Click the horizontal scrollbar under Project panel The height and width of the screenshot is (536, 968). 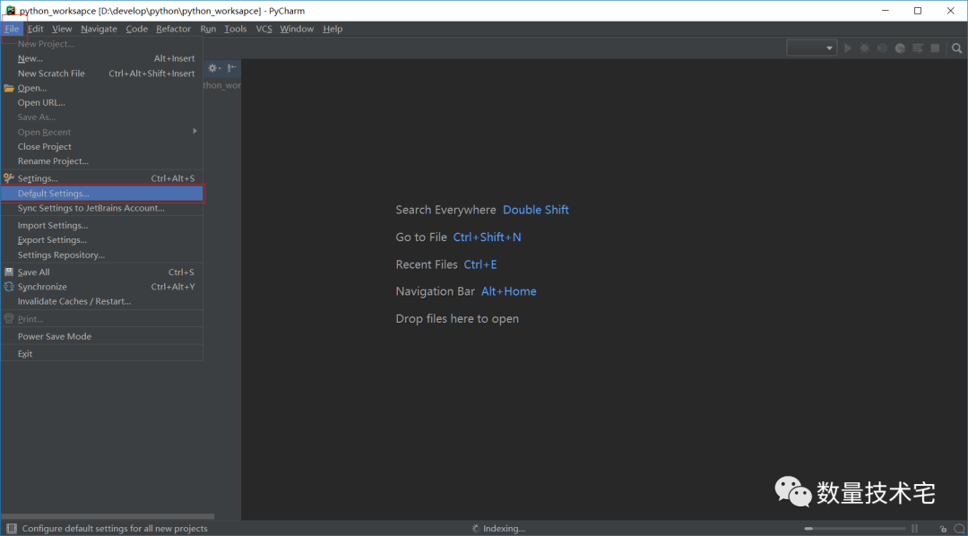[108, 516]
